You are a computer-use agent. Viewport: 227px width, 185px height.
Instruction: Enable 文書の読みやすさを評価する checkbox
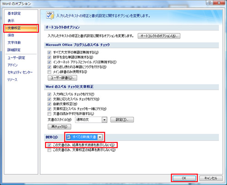(49, 114)
